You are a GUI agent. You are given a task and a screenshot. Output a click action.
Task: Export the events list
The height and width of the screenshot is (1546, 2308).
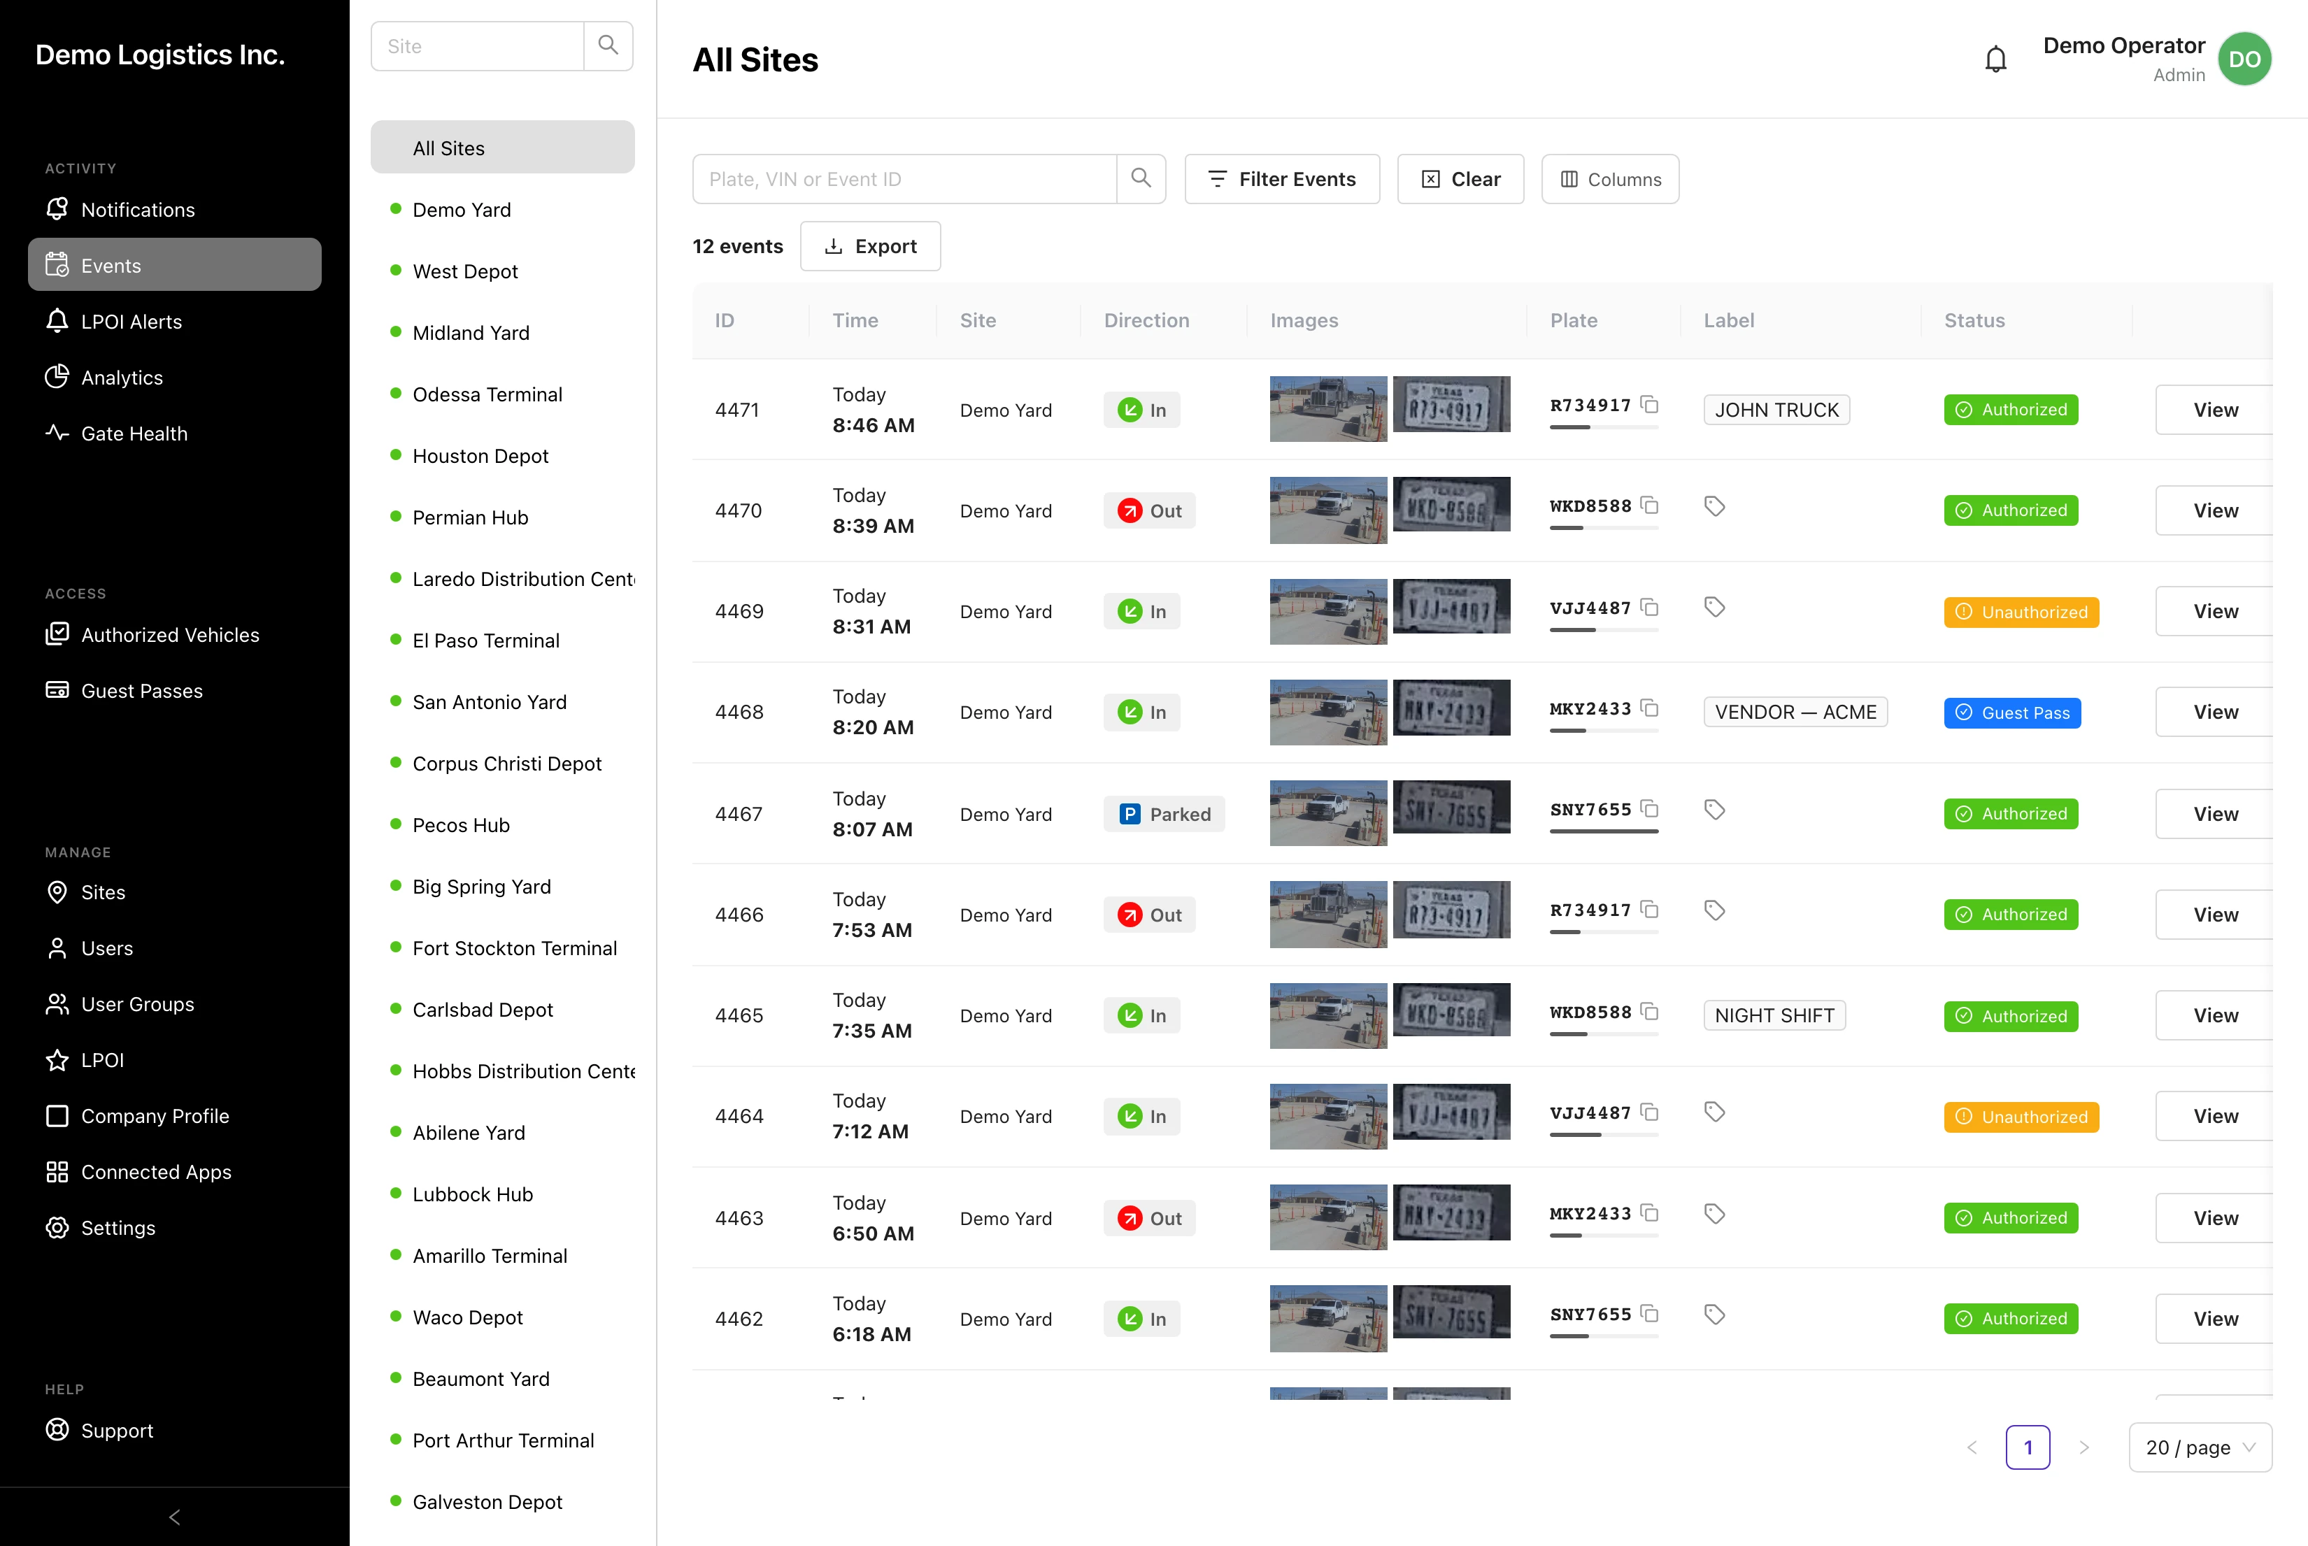point(869,245)
